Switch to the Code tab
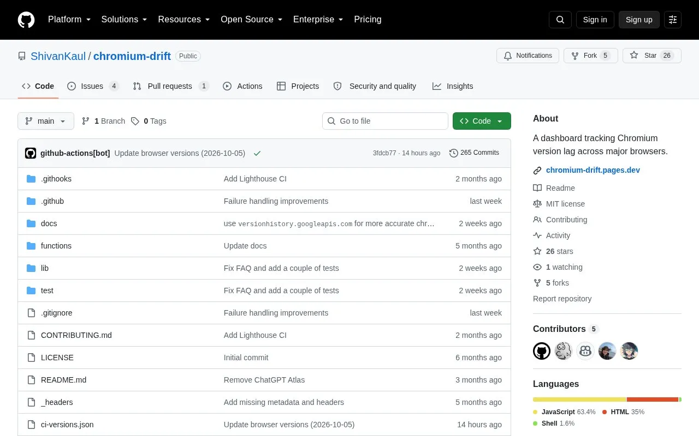The width and height of the screenshot is (699, 436). [38, 86]
